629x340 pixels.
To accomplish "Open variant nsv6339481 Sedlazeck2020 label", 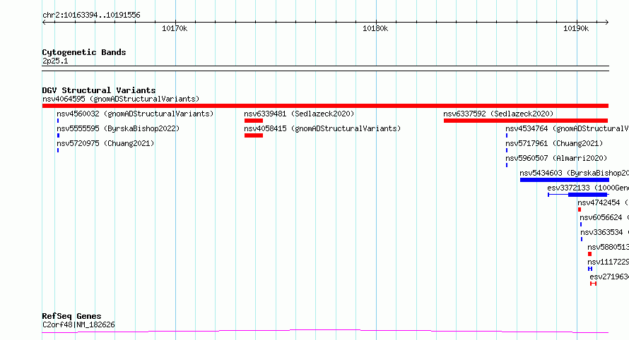I will [299, 114].
